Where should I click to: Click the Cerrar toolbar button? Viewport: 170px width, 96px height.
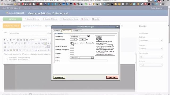85,19
